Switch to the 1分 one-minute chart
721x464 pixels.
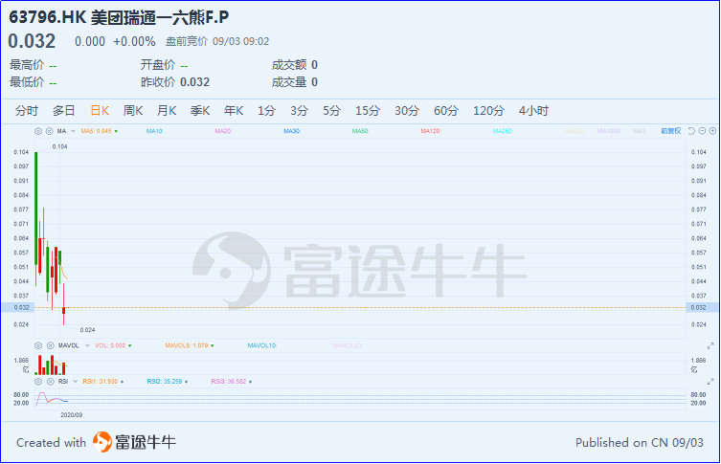[266, 111]
